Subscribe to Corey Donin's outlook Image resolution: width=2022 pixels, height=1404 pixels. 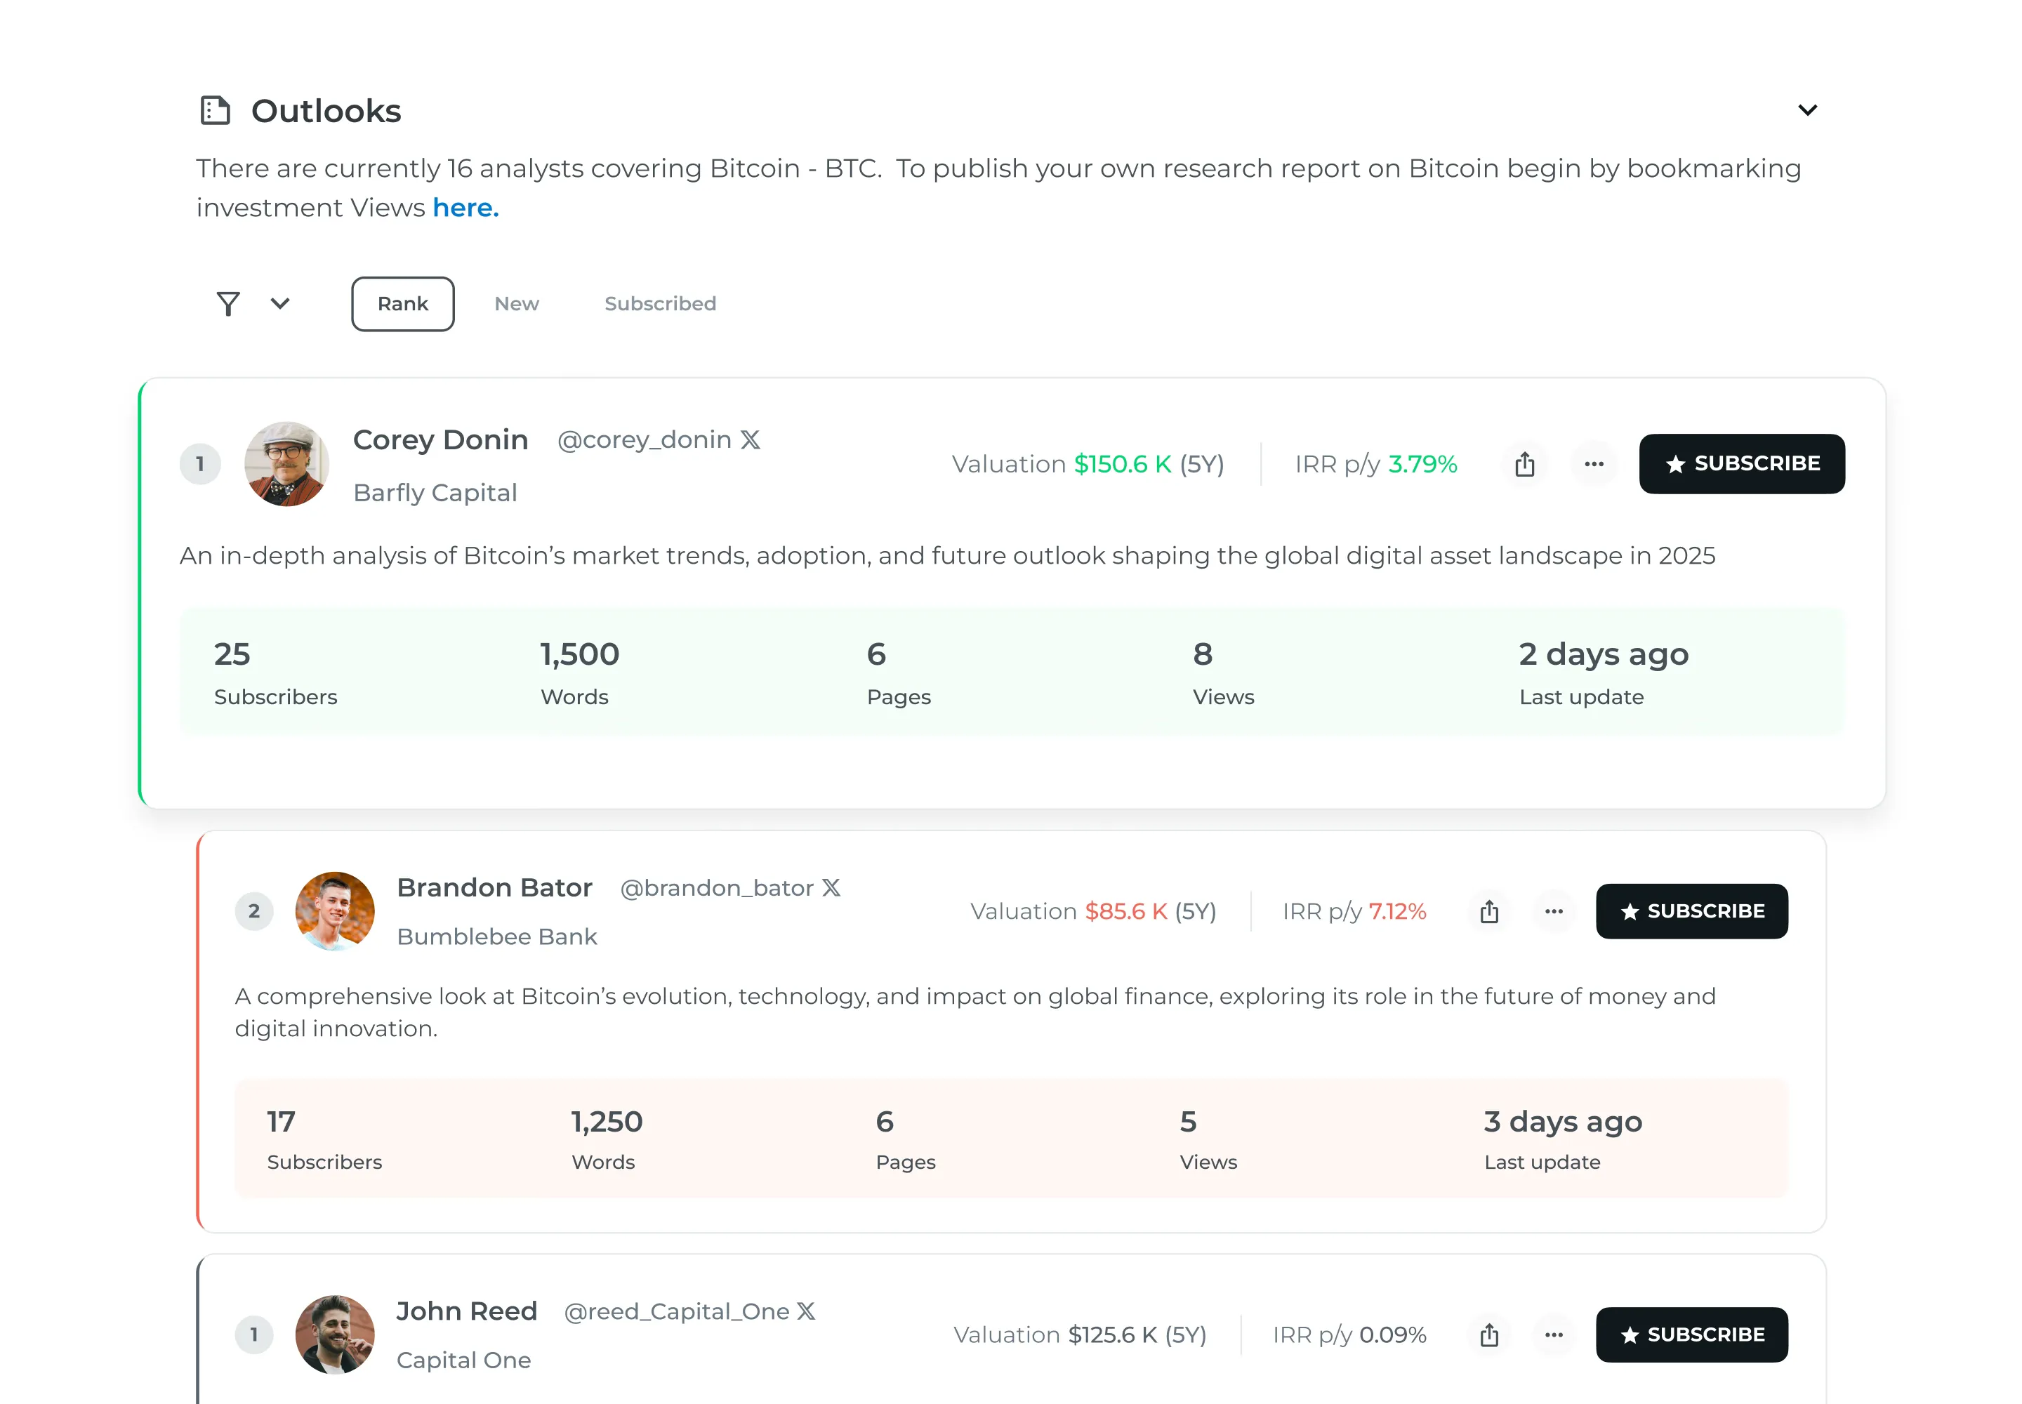[1741, 465]
